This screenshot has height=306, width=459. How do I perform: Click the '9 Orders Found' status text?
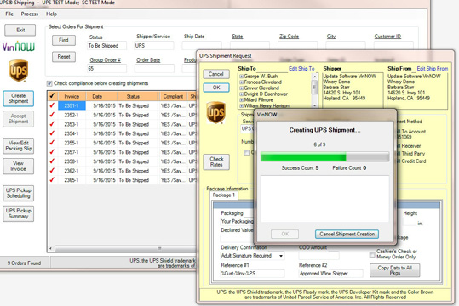click(25, 263)
